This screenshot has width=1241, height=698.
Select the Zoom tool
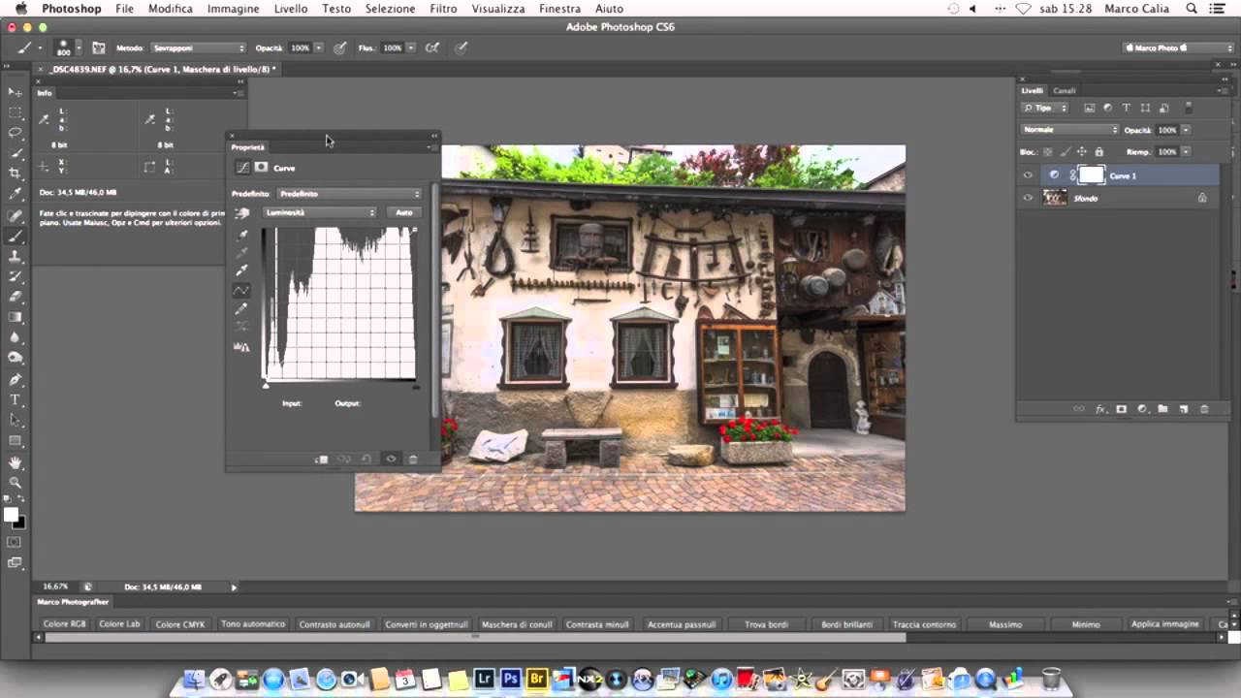point(15,482)
